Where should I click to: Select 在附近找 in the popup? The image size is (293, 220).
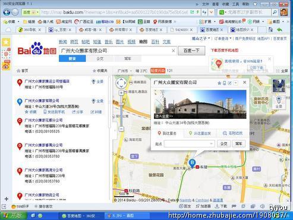(x=233, y=133)
